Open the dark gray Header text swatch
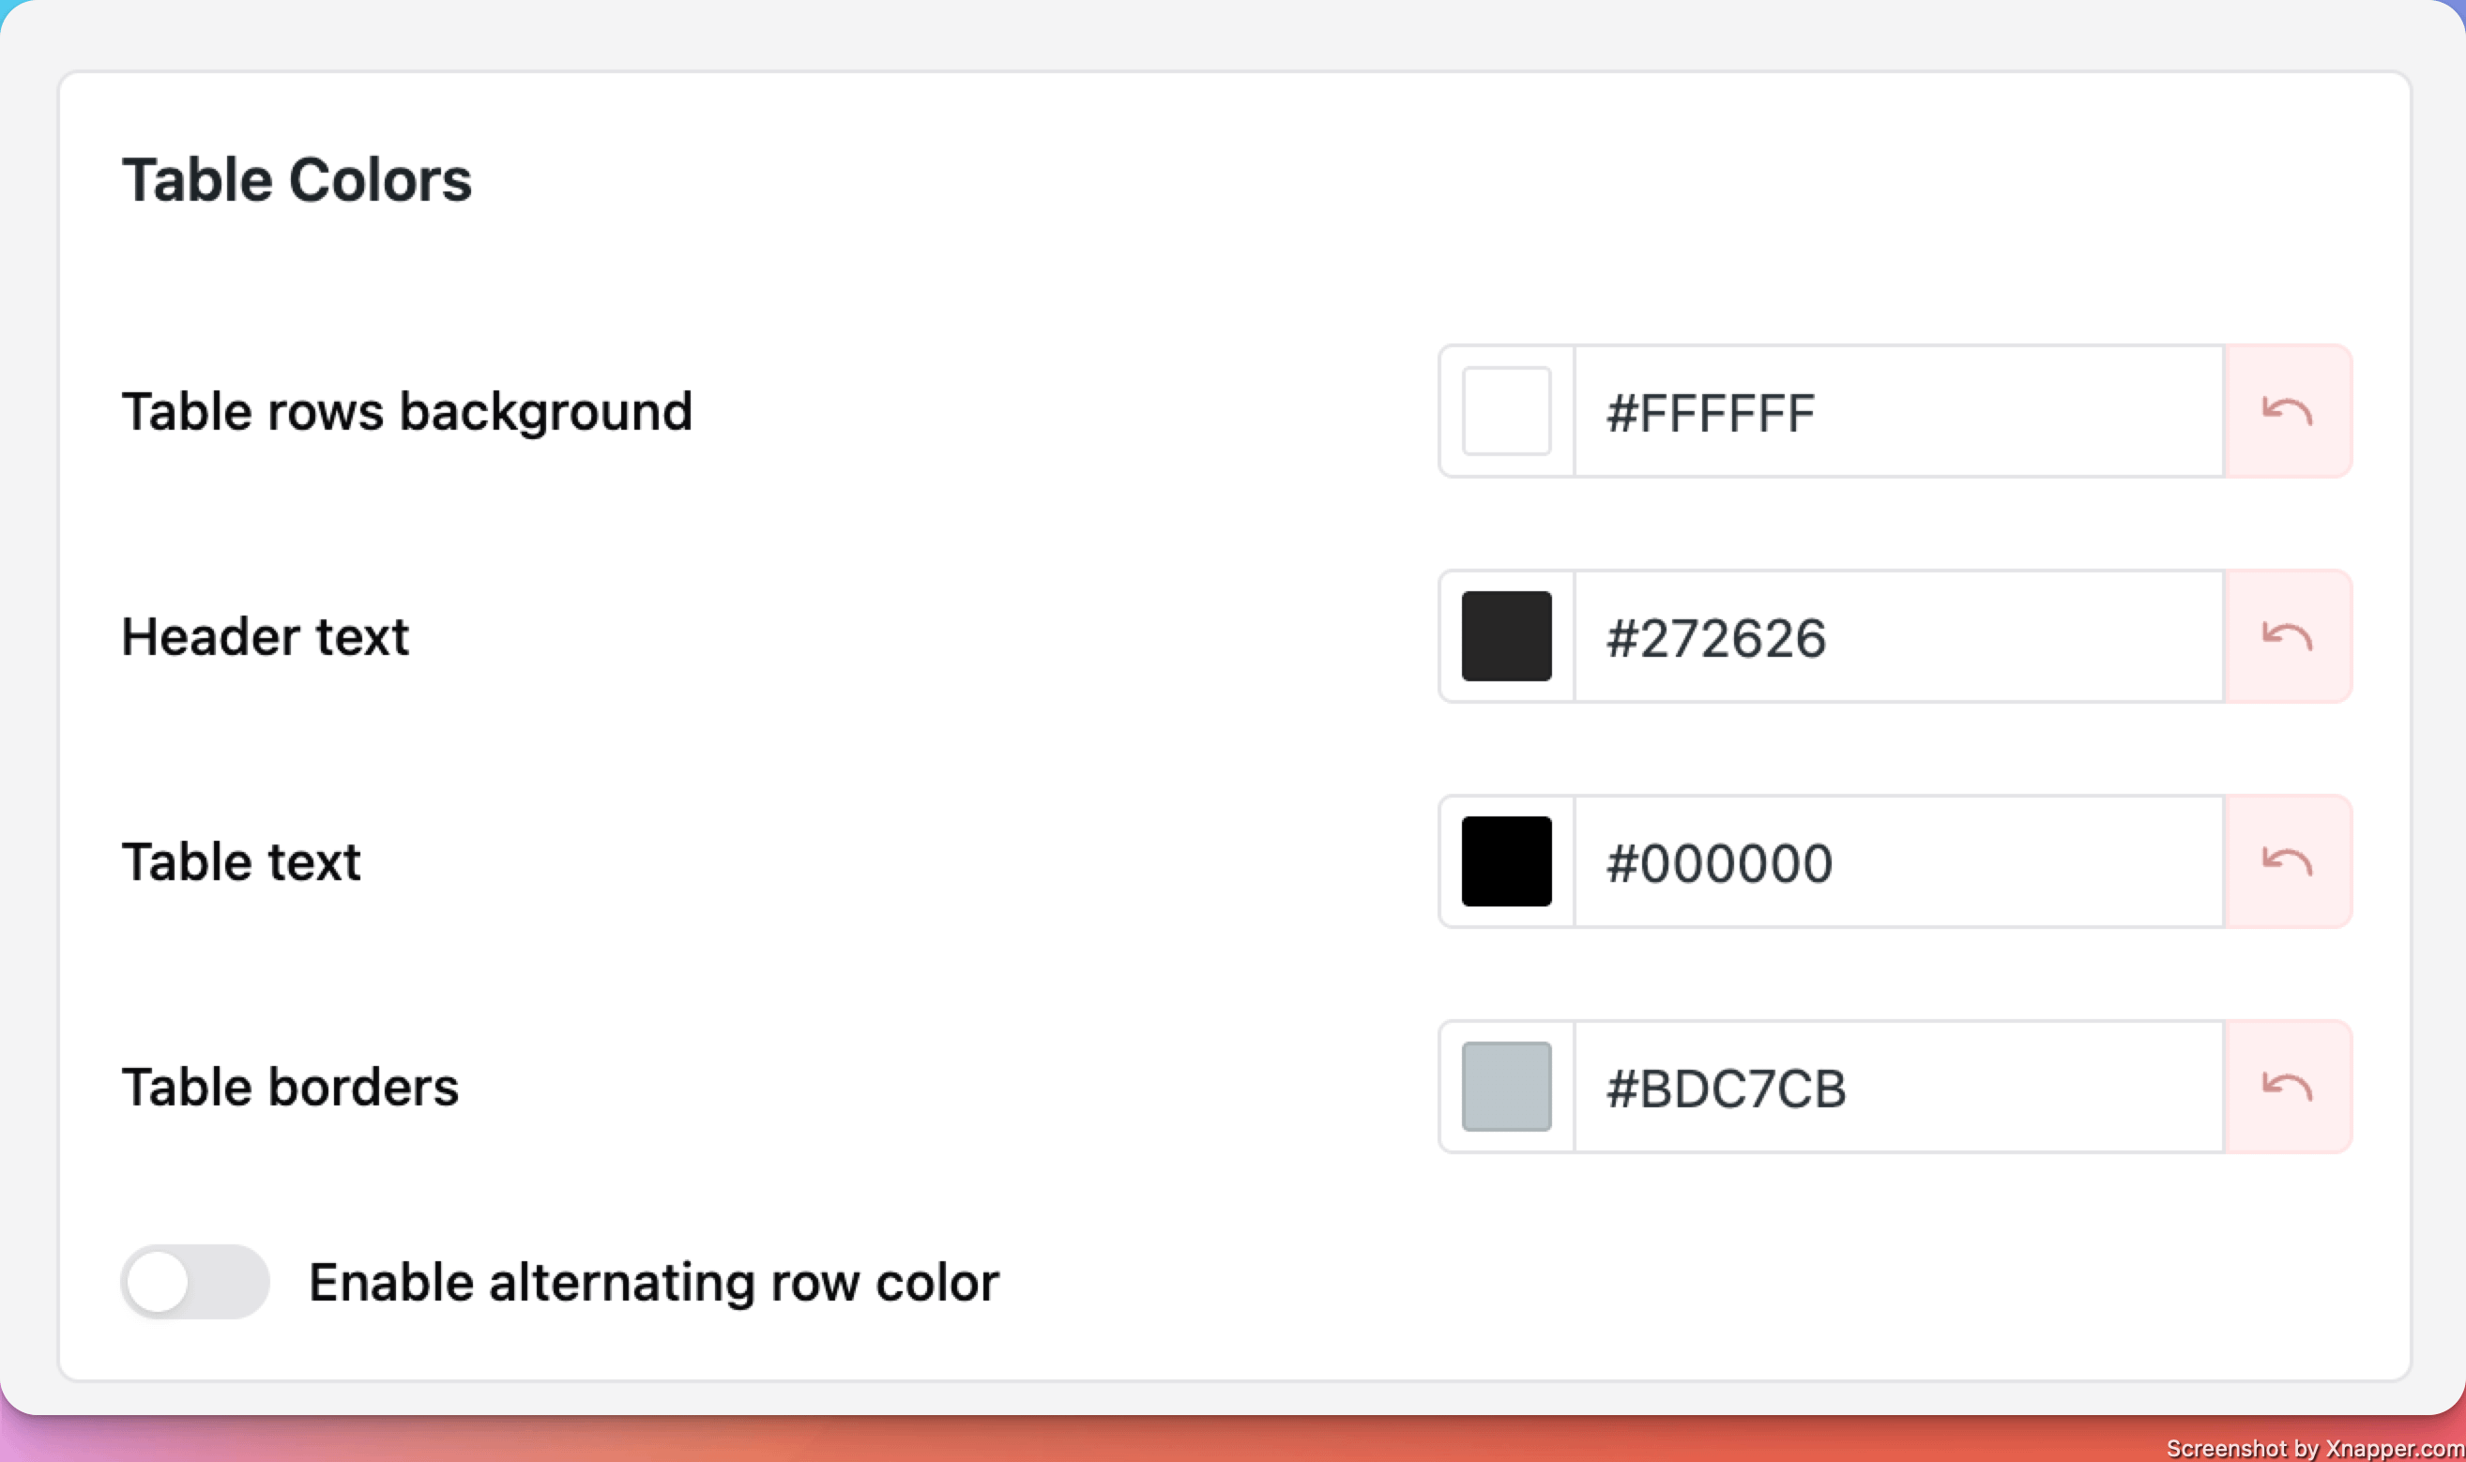The height and width of the screenshot is (1462, 2466). [x=1506, y=636]
